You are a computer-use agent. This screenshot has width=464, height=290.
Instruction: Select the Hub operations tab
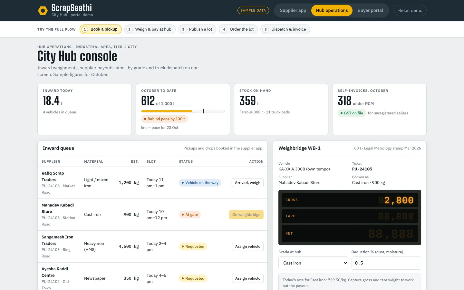coord(332,10)
